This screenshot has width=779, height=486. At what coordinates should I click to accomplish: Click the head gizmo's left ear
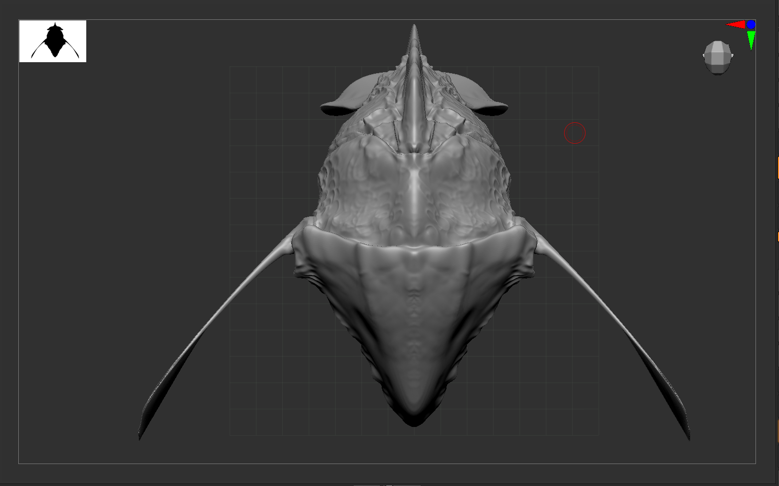click(704, 55)
